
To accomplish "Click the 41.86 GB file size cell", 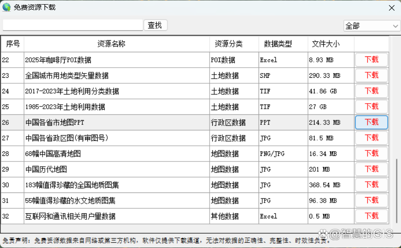I will coord(331,91).
